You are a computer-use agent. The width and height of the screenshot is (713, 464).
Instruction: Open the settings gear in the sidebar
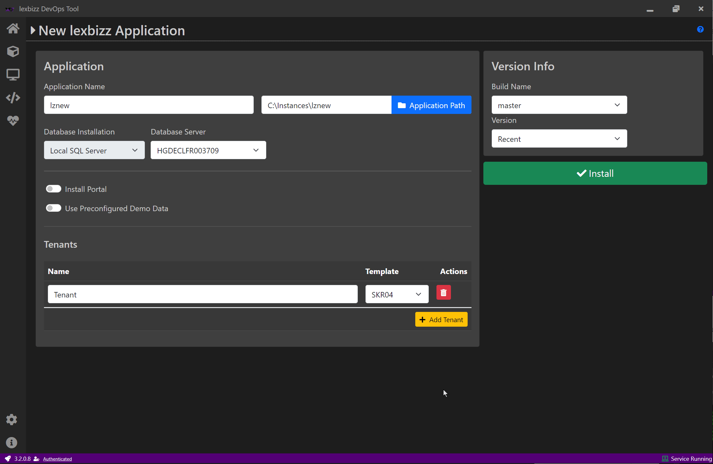pos(12,419)
